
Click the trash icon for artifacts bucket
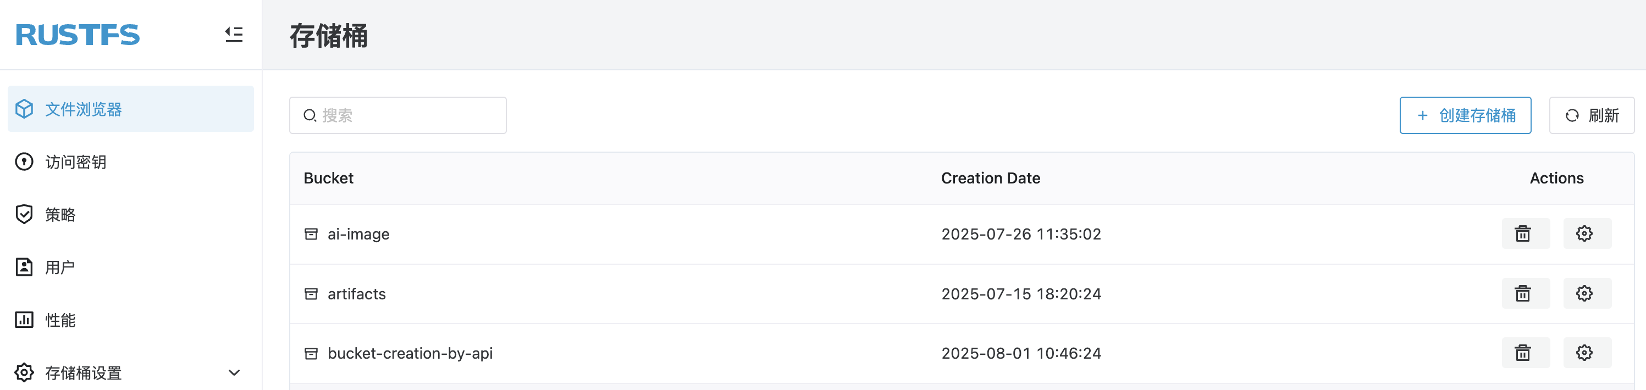(x=1525, y=294)
